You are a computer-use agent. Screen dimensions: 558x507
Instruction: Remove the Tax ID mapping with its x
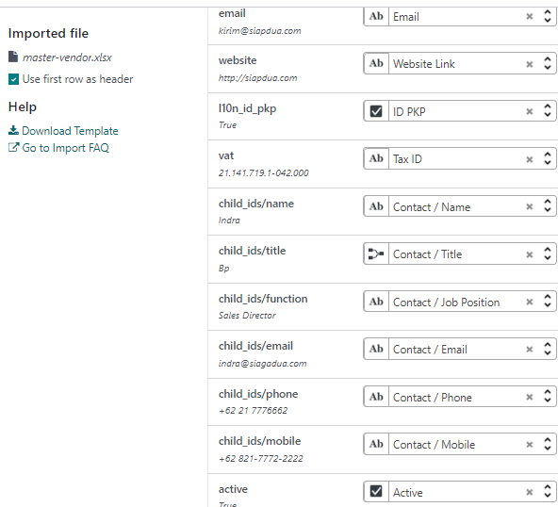click(530, 159)
